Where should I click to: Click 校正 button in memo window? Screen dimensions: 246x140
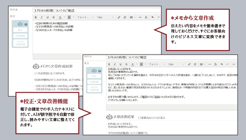(x=20, y=30)
